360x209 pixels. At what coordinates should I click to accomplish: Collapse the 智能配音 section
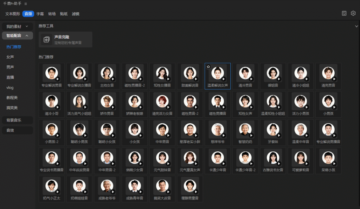[18, 35]
